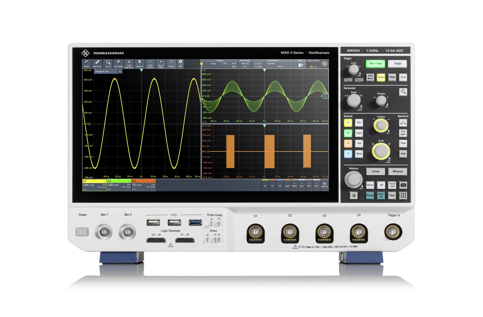Open the Menu hamburger on screen
This screenshot has height=317, width=483.
pos(324,185)
